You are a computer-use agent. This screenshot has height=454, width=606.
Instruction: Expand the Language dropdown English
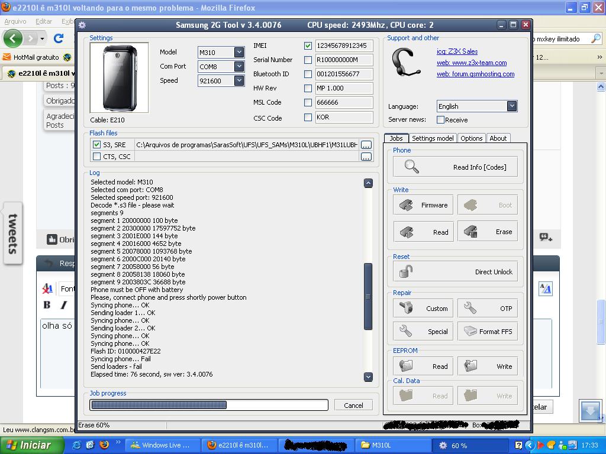pyautogui.click(x=512, y=106)
